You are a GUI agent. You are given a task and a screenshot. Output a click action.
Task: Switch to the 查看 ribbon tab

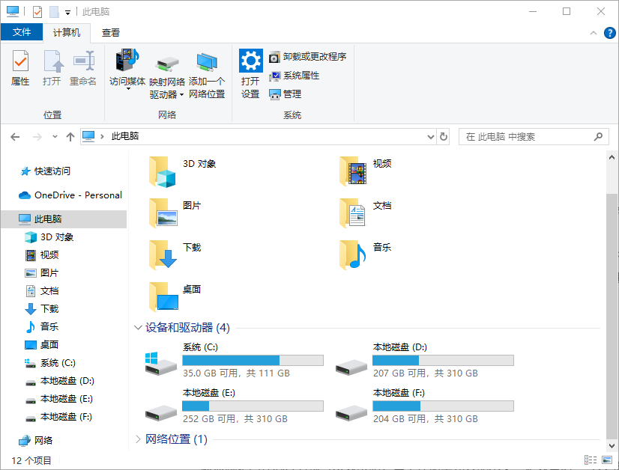coord(111,32)
